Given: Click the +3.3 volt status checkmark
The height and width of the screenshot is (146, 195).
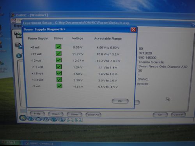Looking at the screenshot, I should (59, 79).
